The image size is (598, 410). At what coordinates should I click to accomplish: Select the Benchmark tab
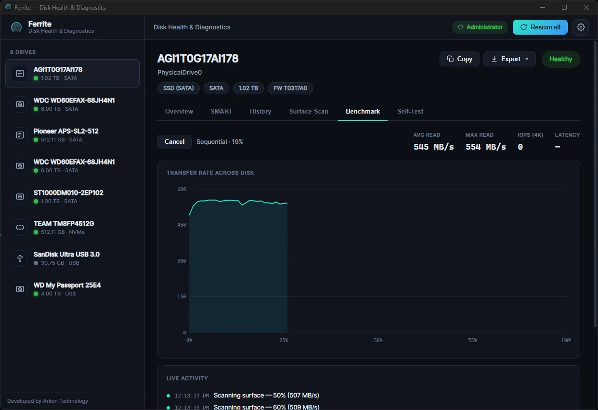pos(363,111)
